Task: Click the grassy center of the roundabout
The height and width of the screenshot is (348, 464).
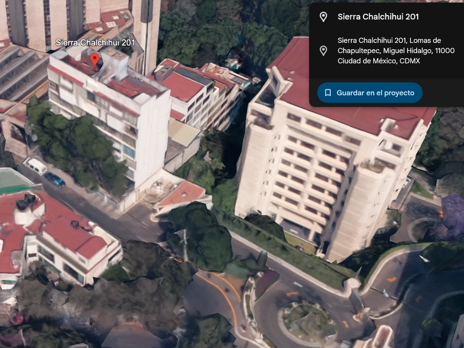Action: click(x=309, y=323)
